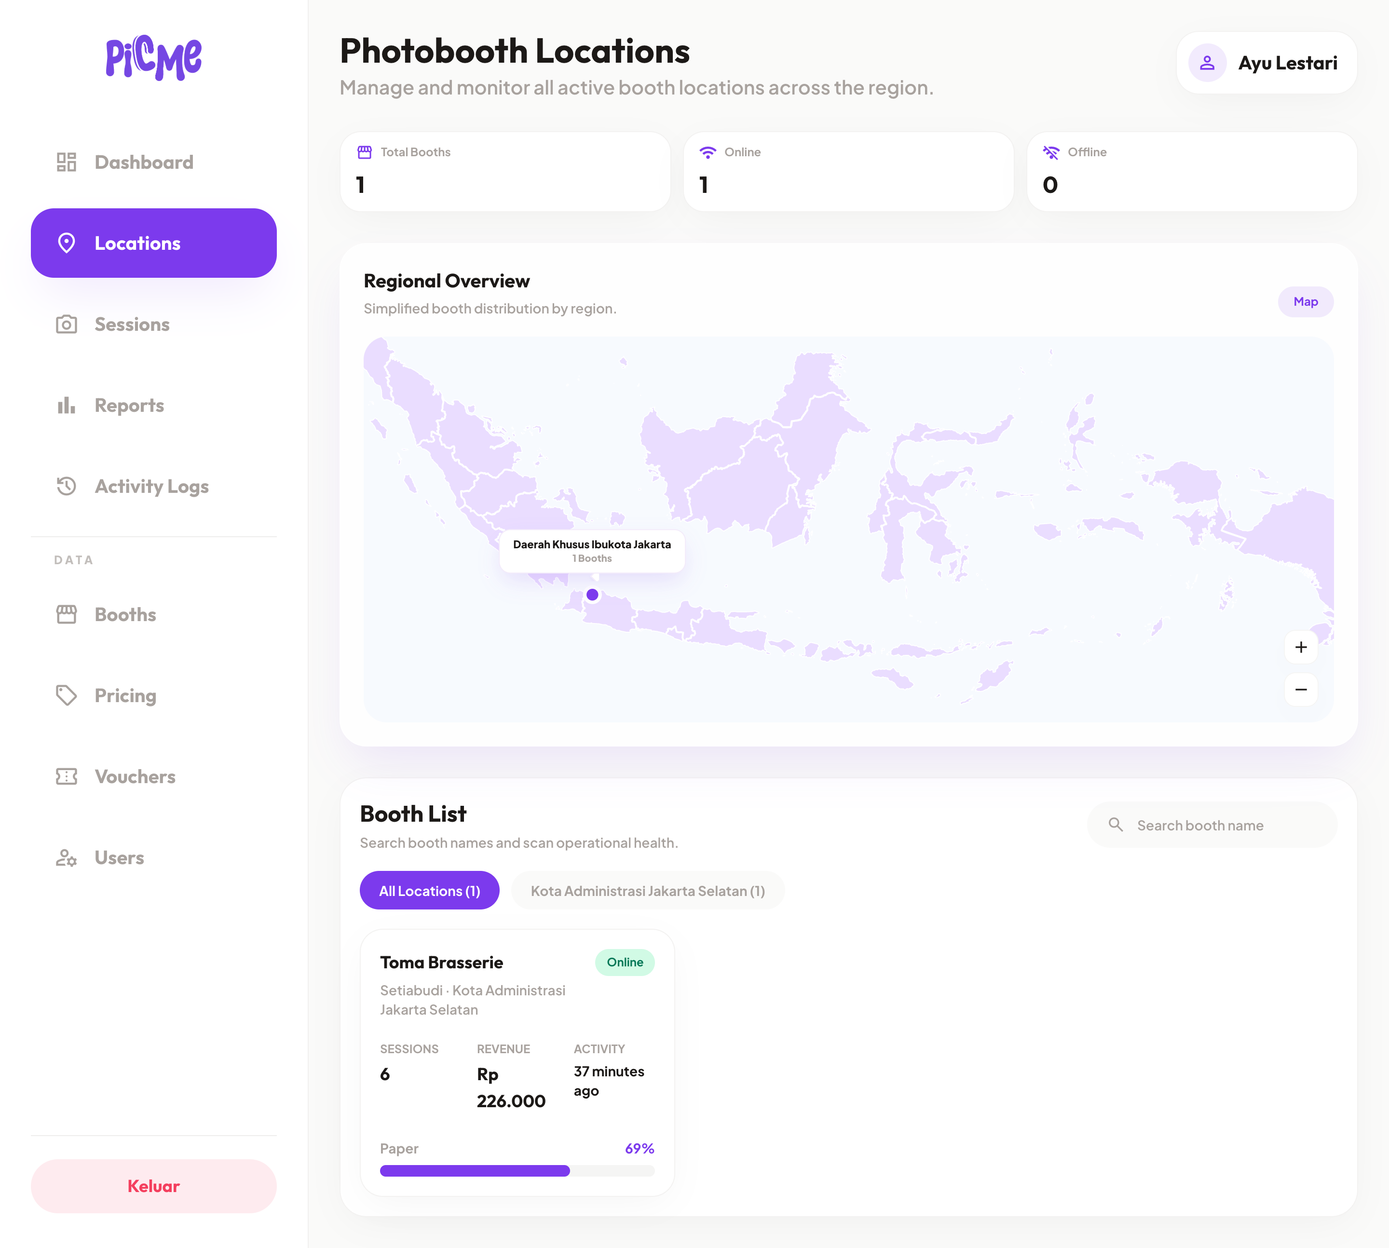
Task: Click the search magnifier icon
Action: [x=1116, y=825]
